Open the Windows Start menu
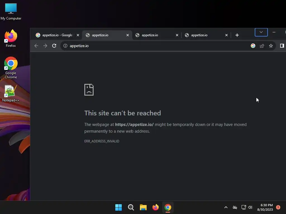286x214 pixels. pyautogui.click(x=118, y=207)
